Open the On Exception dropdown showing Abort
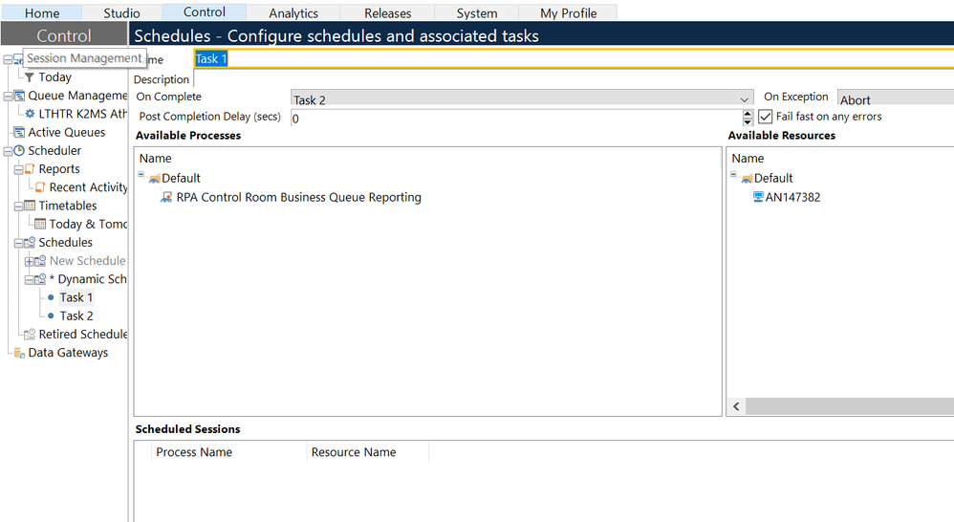This screenshot has height=522, width=954. (x=896, y=99)
